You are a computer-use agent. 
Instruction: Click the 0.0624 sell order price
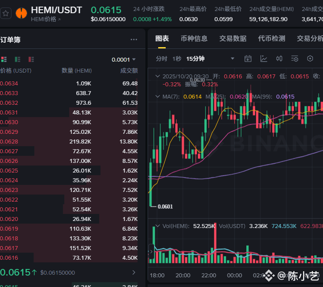point(9,180)
